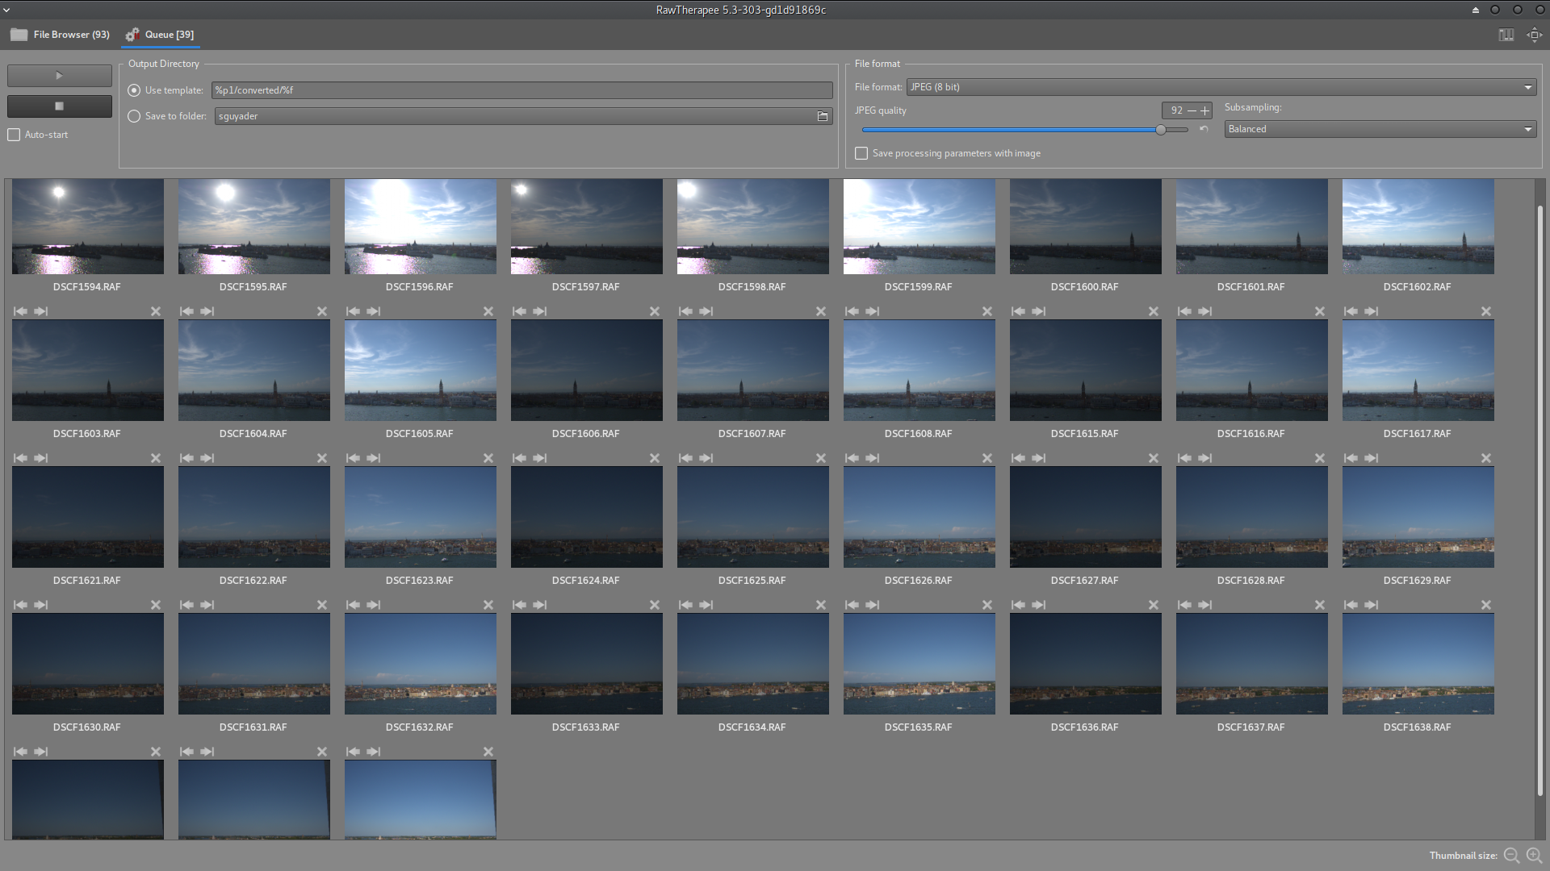Move DSCF1626.RAF to tail of queue
This screenshot has height=871, width=1550.
click(873, 458)
